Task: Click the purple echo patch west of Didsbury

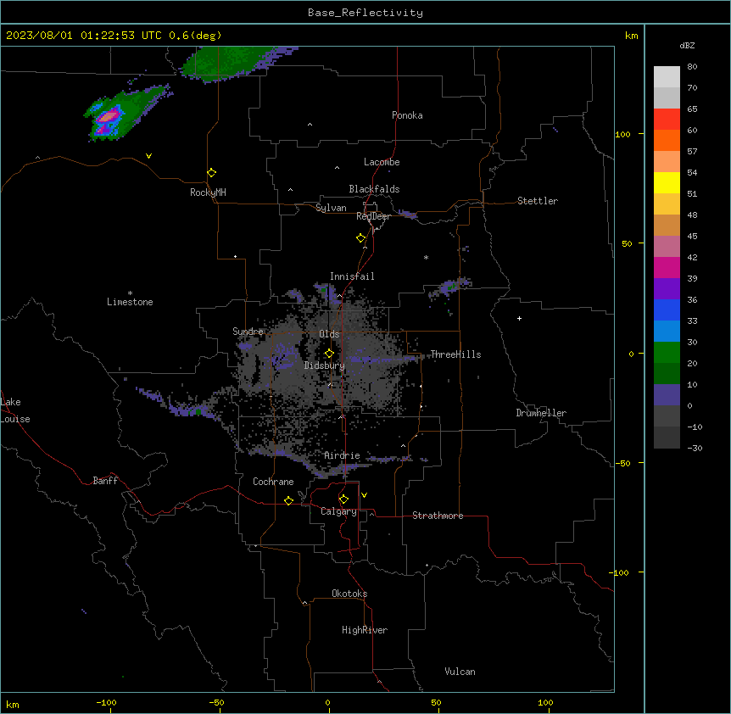Action: click(283, 356)
